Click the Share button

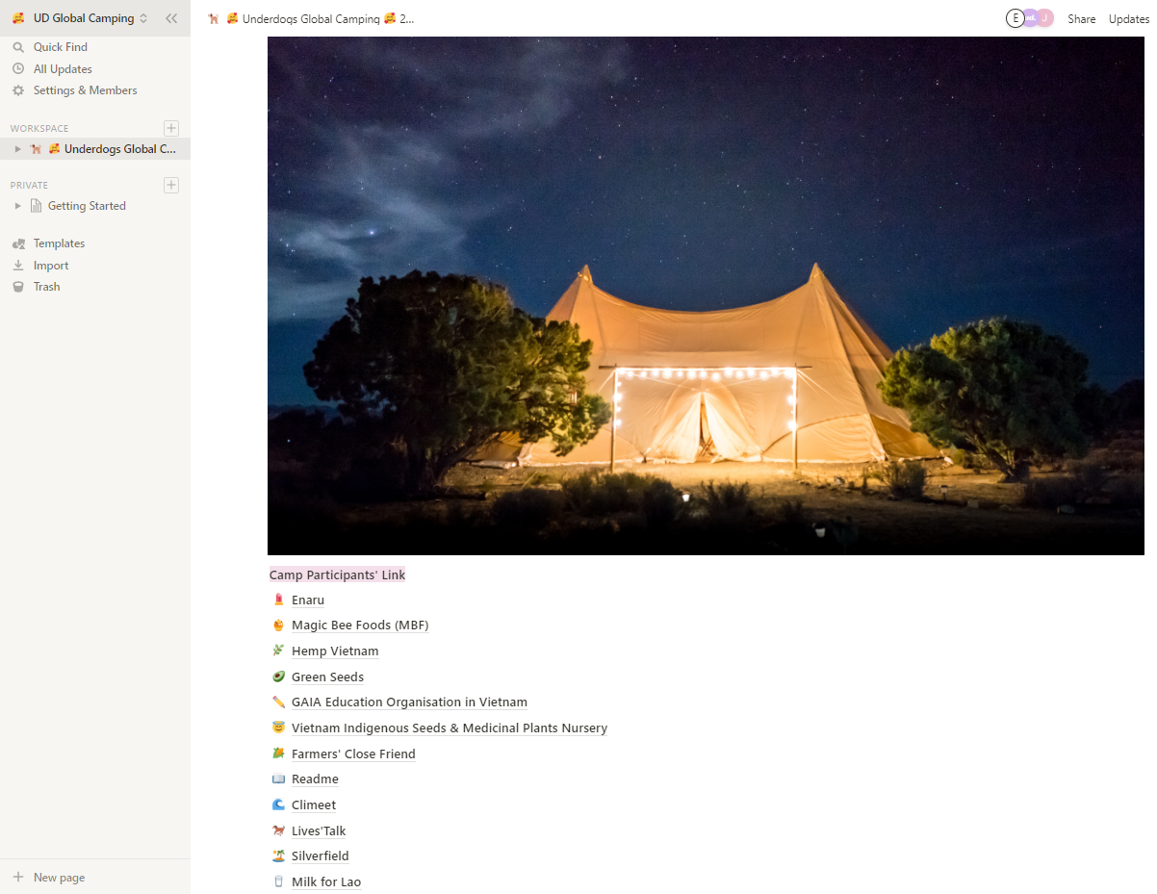coord(1081,18)
